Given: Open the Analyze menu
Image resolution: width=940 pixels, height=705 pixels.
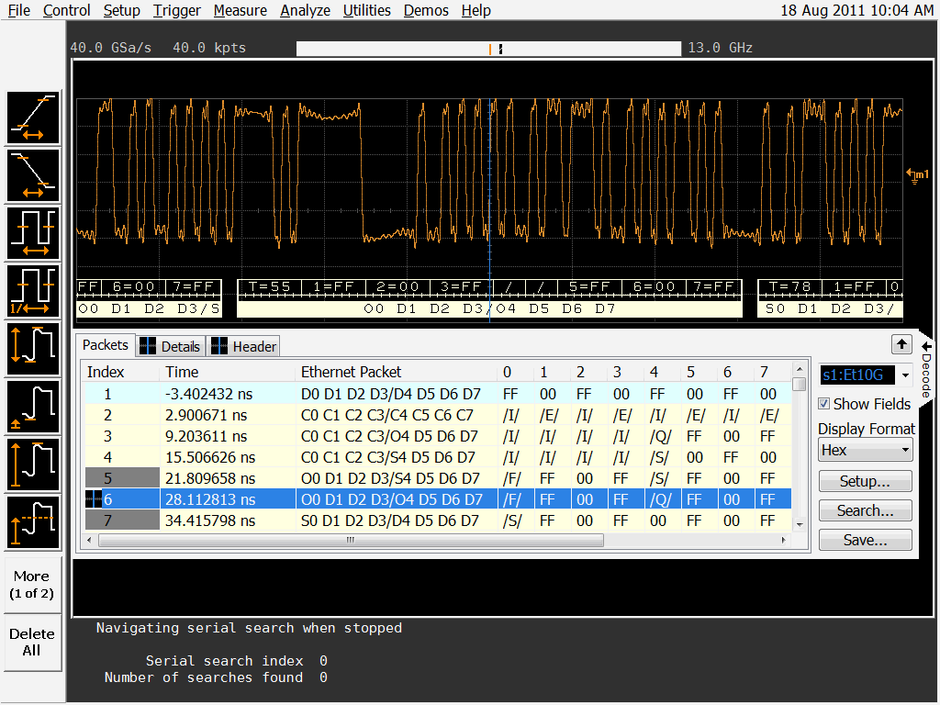Looking at the screenshot, I should (x=305, y=10).
